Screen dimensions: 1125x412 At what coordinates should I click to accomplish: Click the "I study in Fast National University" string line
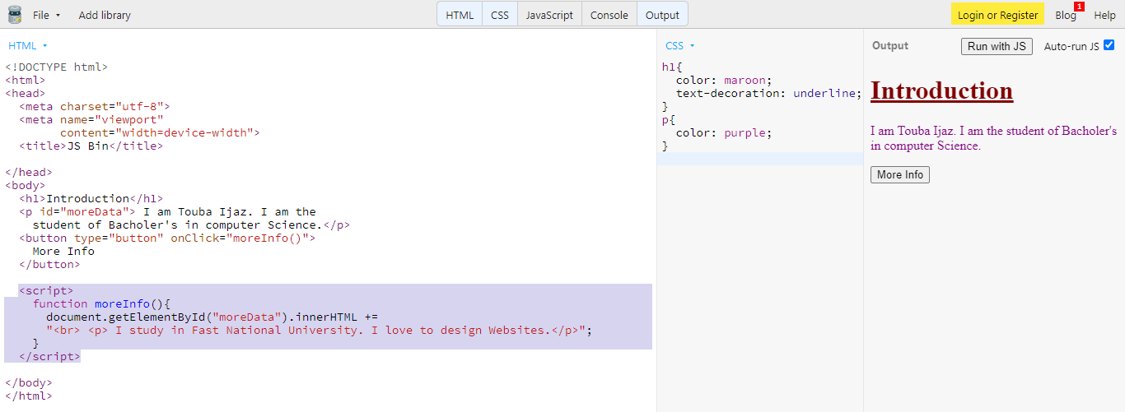(x=320, y=330)
